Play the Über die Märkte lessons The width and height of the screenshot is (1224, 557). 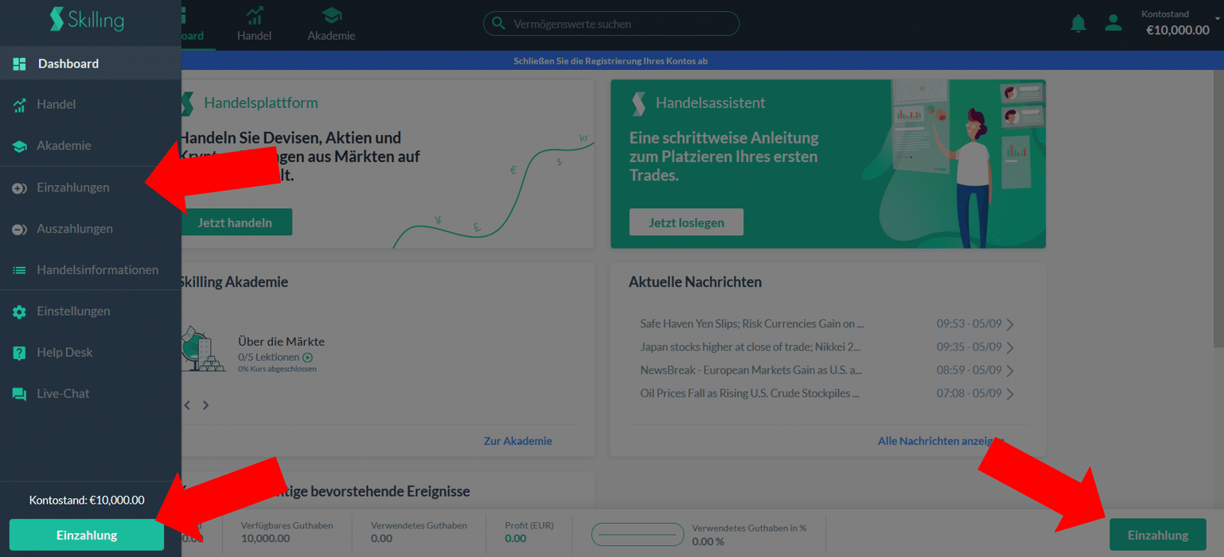tap(307, 358)
